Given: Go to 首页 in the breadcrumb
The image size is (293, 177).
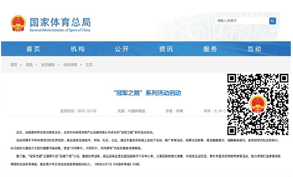Looking at the screenshot, I should (14, 65).
